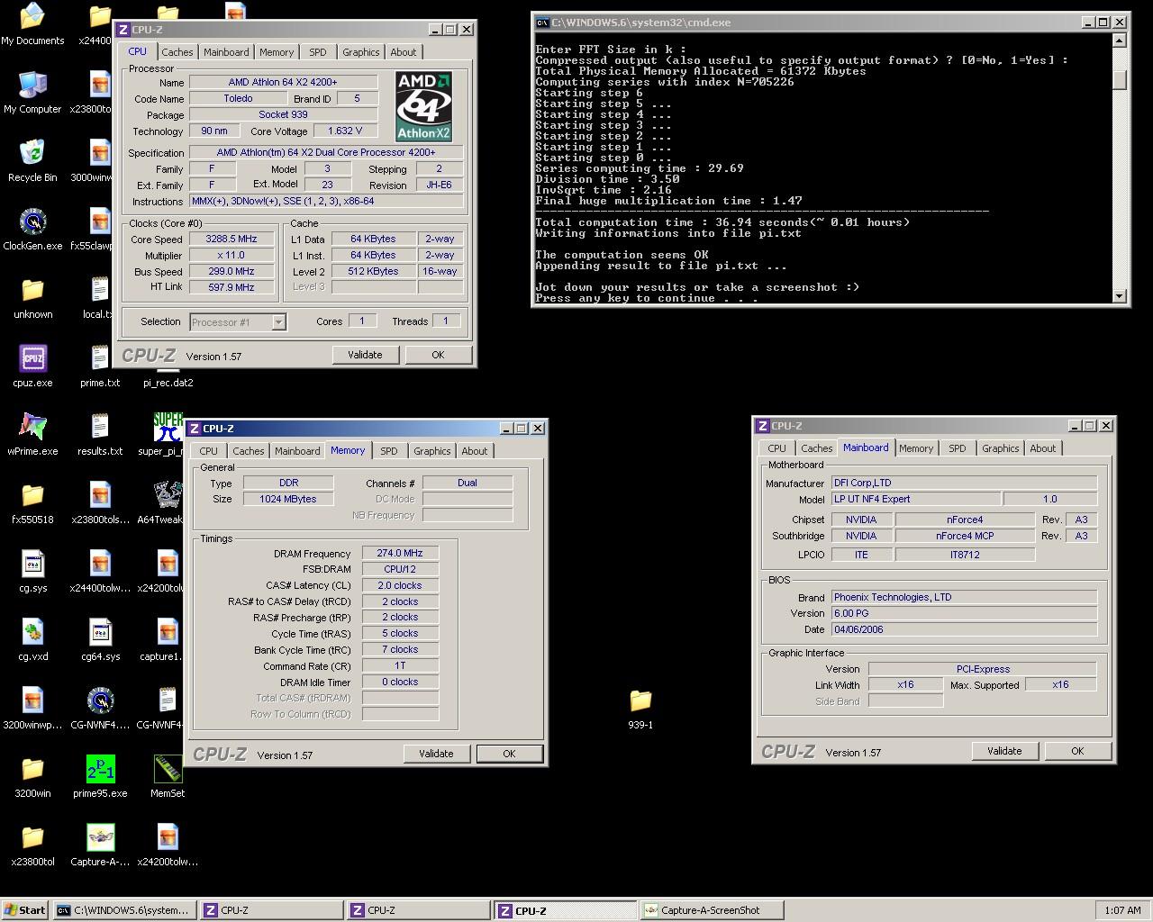1153x922 pixels.
Task: Launch wPrime.exe desktop icon
Action: click(32, 435)
